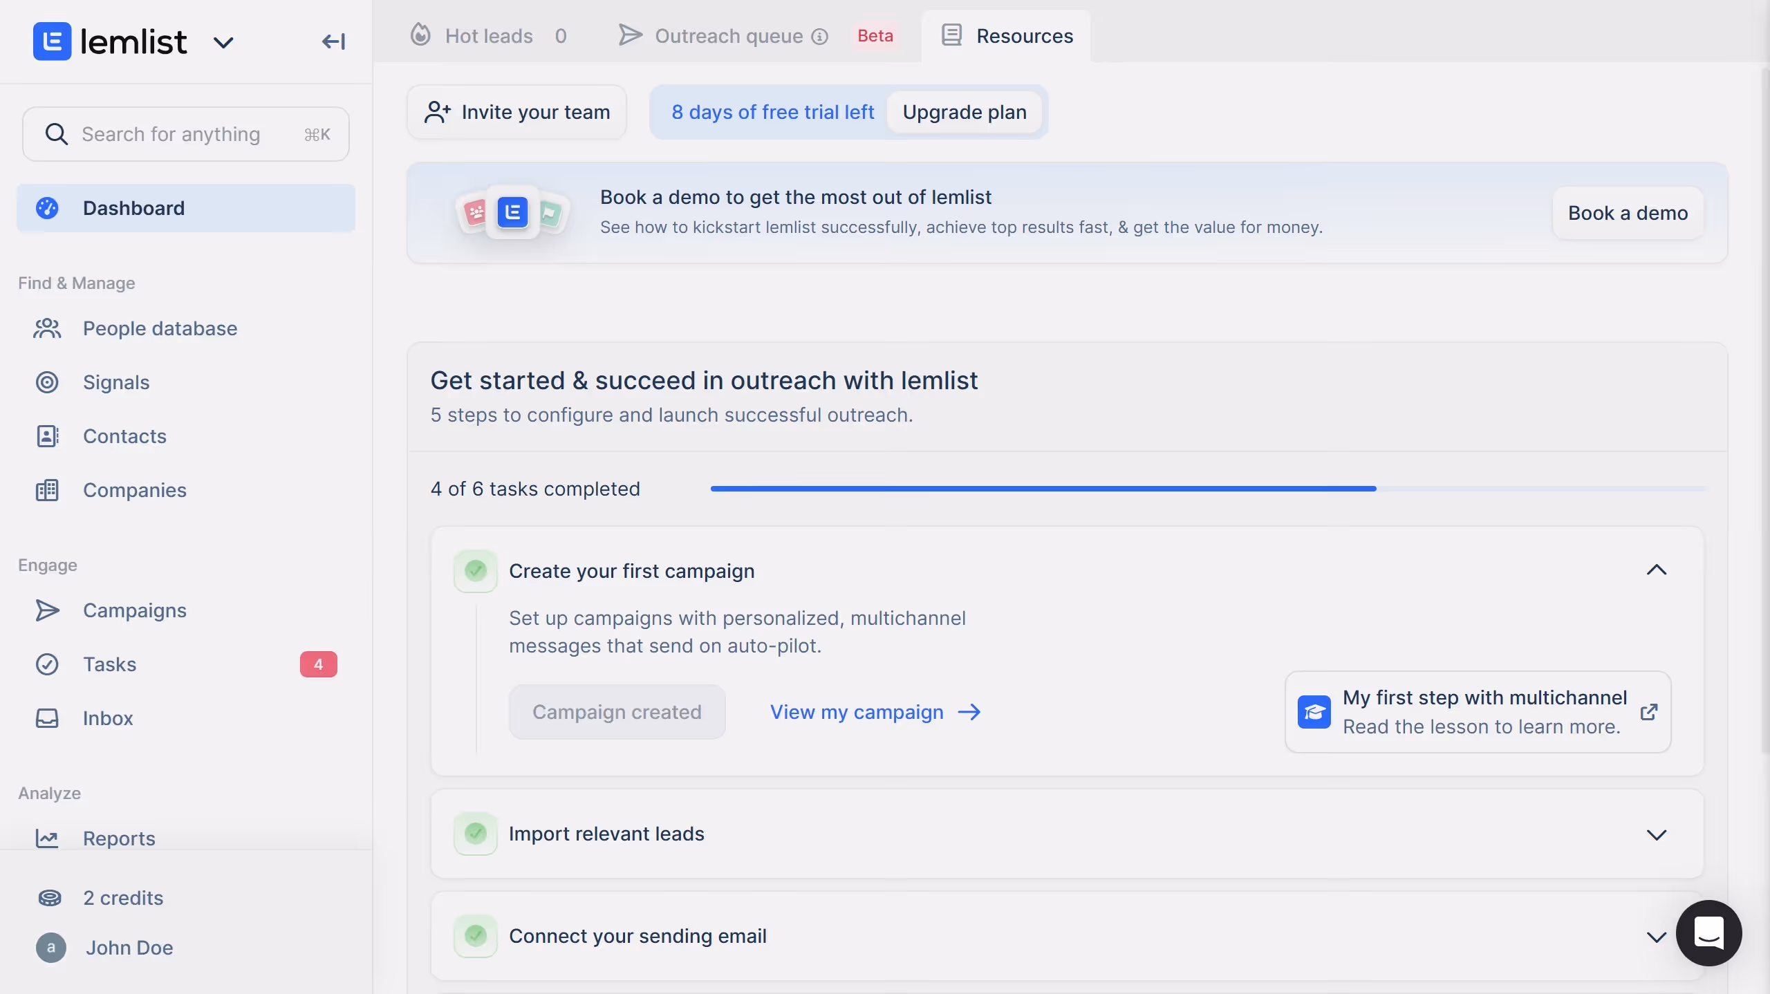Open Signals from the sidebar
Image resolution: width=1770 pixels, height=994 pixels.
coord(116,382)
